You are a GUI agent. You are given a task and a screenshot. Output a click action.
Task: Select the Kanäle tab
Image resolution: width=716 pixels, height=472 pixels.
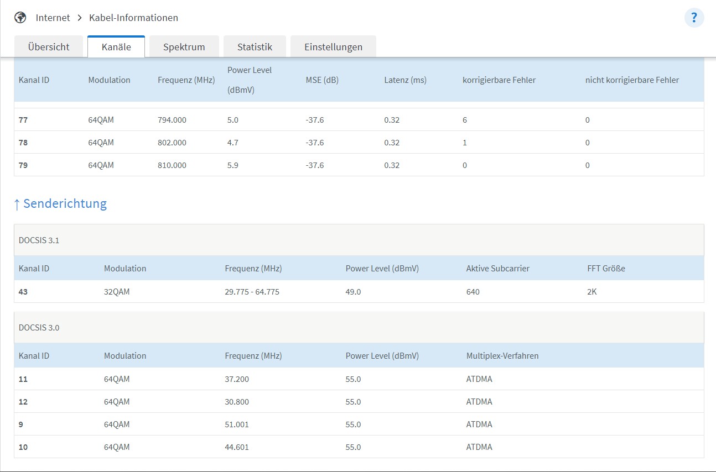click(x=116, y=47)
